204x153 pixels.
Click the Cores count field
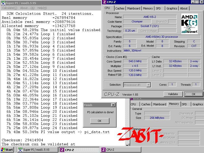point(172,84)
